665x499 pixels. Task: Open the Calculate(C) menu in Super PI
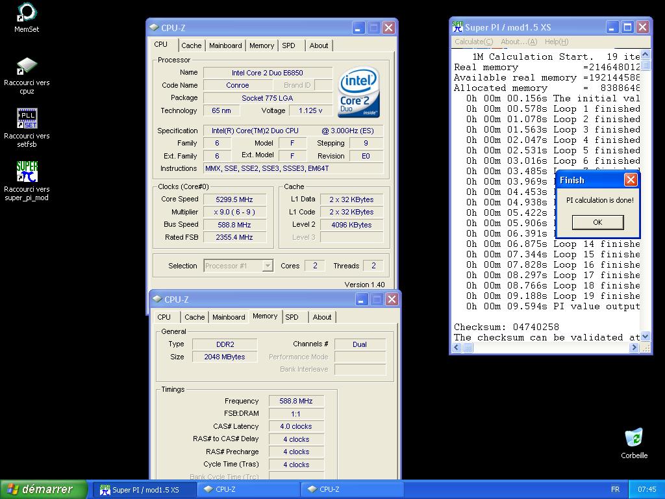click(x=473, y=42)
